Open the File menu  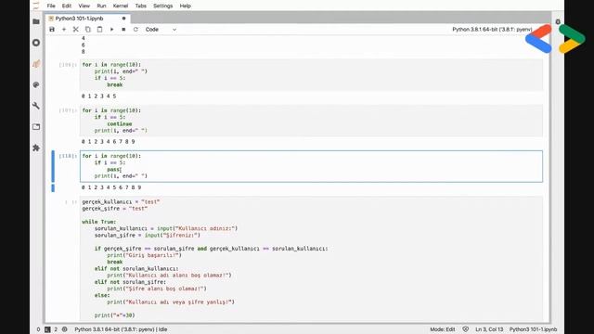(51, 6)
